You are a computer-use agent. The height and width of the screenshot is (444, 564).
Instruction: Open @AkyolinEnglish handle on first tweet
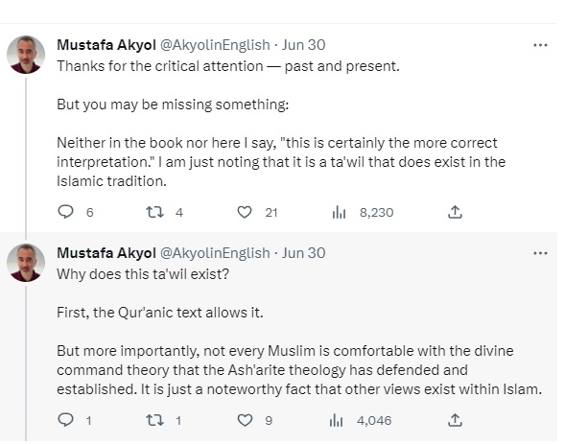coord(215,45)
